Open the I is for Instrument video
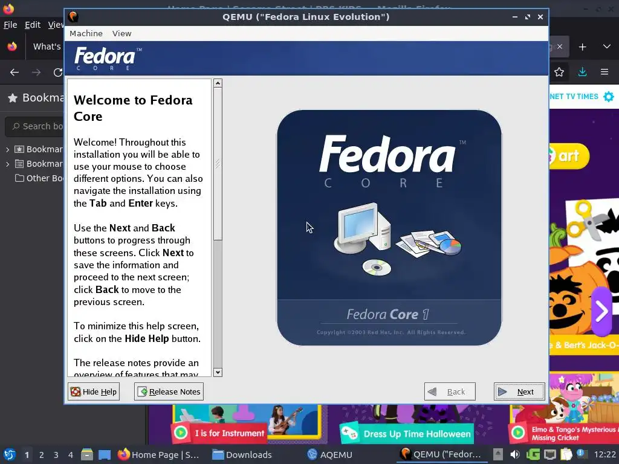The width and height of the screenshot is (619, 464). (220, 433)
